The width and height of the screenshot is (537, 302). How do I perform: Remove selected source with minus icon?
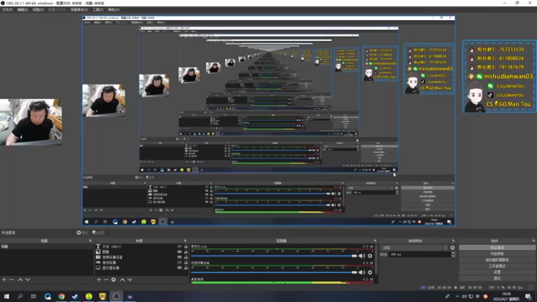(106, 280)
